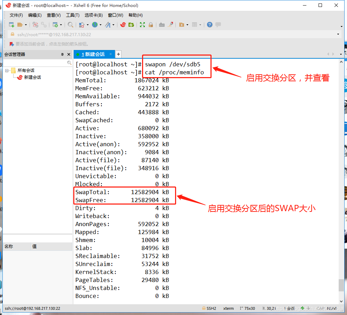Viewport: 347px width, 315px height.
Task: Click the New session toolbar icon
Action: click(x=11, y=25)
